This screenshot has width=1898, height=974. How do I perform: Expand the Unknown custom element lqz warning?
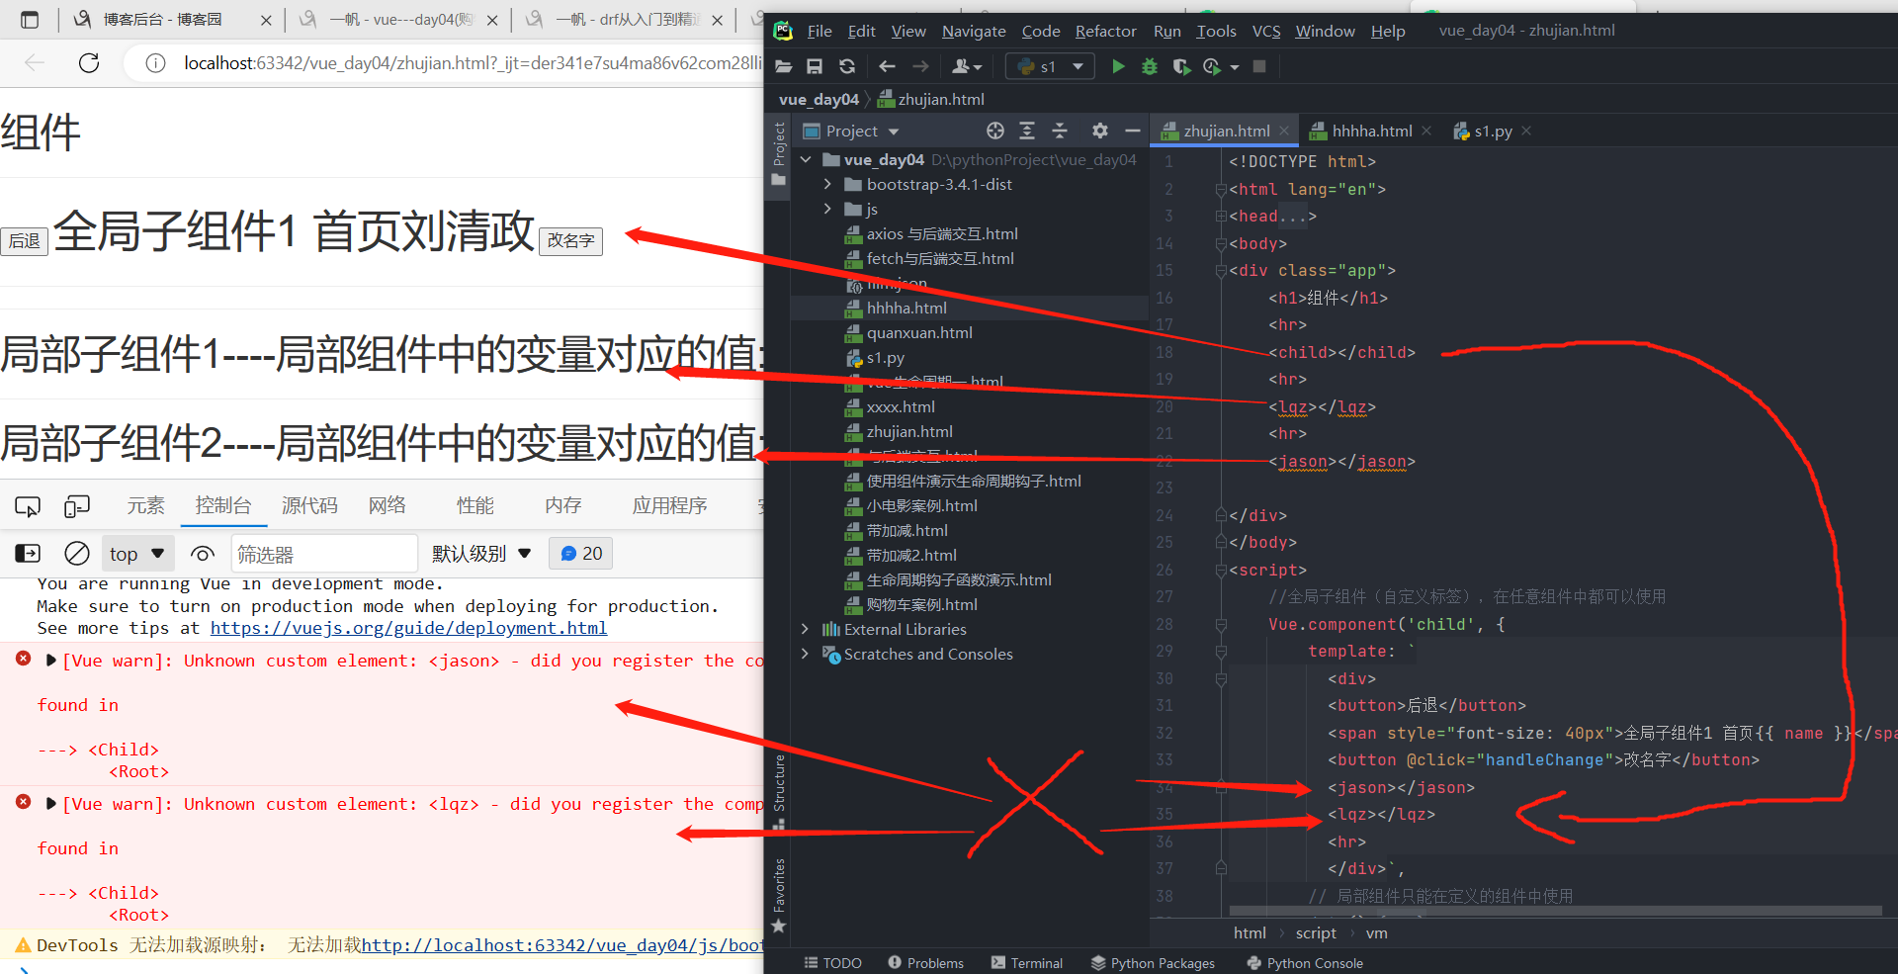click(51, 804)
